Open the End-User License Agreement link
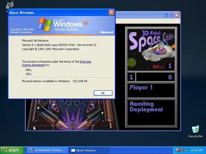Screen dimensions: 206x154 point(57,63)
